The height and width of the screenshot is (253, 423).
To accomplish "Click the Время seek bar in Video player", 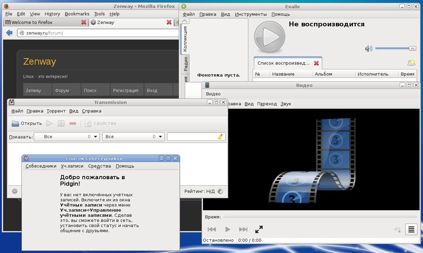I will (x=320, y=217).
